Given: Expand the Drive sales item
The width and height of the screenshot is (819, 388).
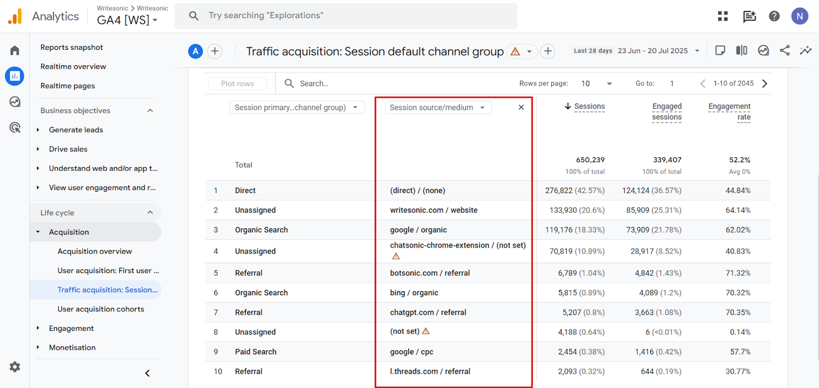Looking at the screenshot, I should pyautogui.click(x=38, y=149).
